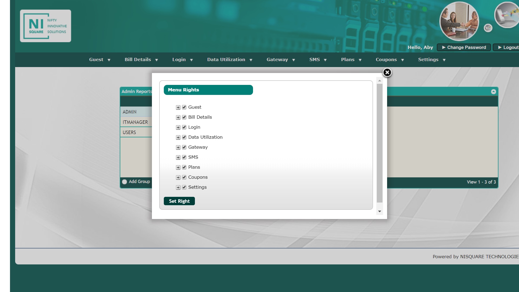Select the ITMANAGER group row
This screenshot has width=519, height=292.
[135, 122]
